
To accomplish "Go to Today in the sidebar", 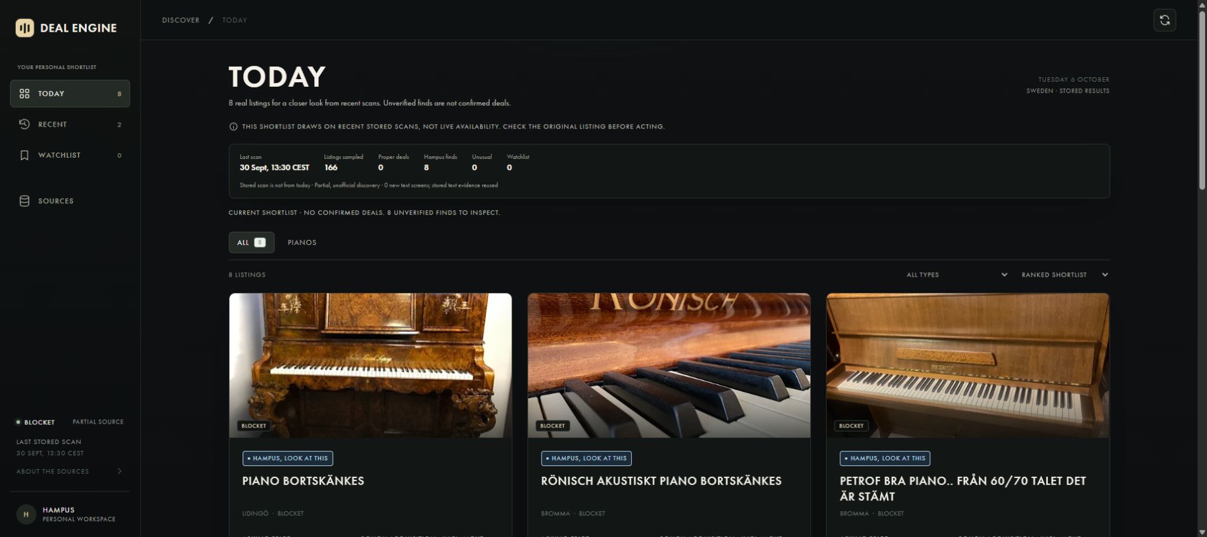I will [70, 94].
